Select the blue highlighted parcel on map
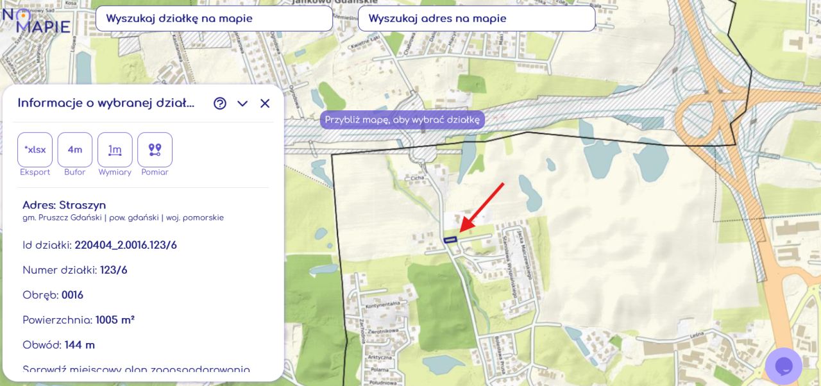 coord(450,239)
